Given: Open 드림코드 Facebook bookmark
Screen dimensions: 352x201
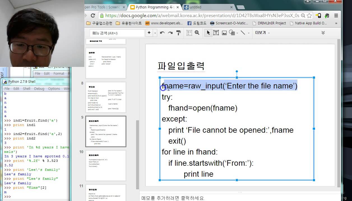Looking at the screenshot, I should (197, 23).
